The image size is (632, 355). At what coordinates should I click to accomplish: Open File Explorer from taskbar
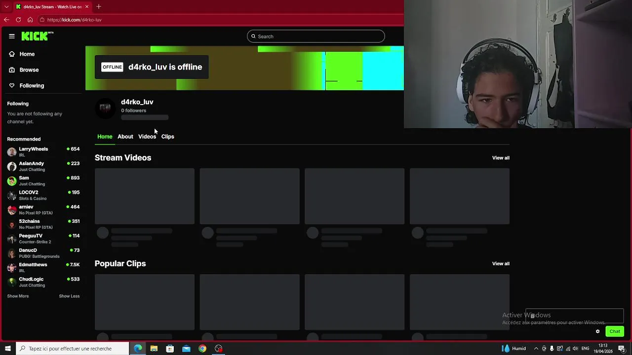click(x=154, y=349)
